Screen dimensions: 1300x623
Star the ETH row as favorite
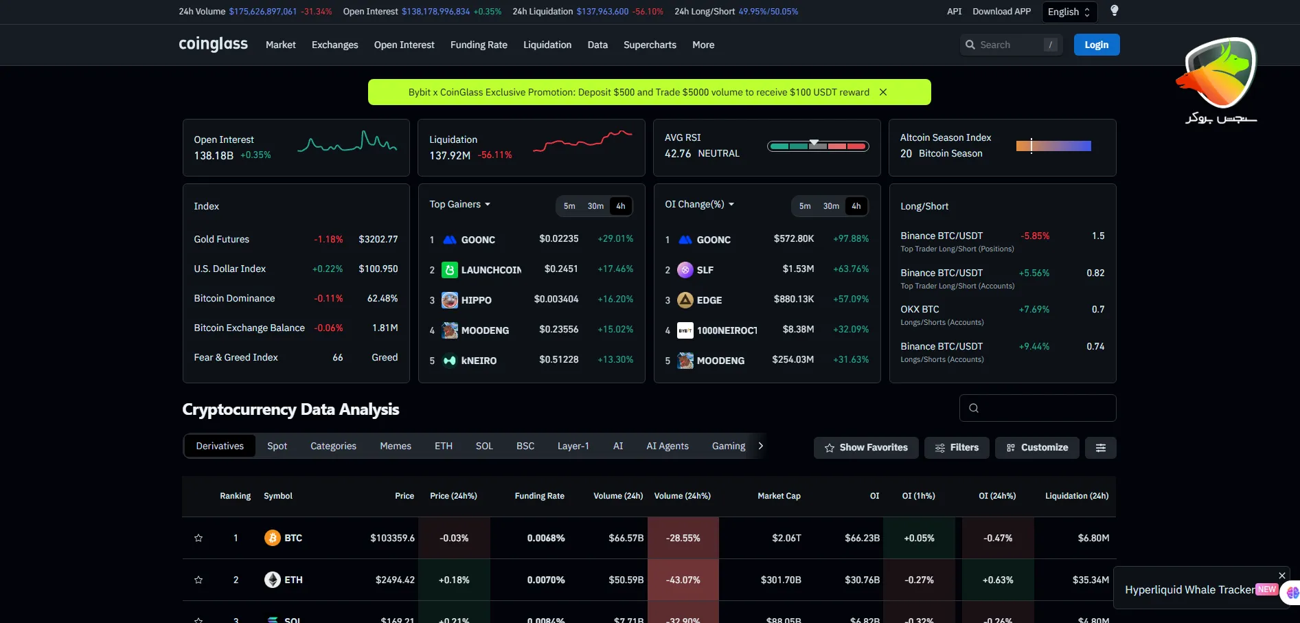[198, 580]
